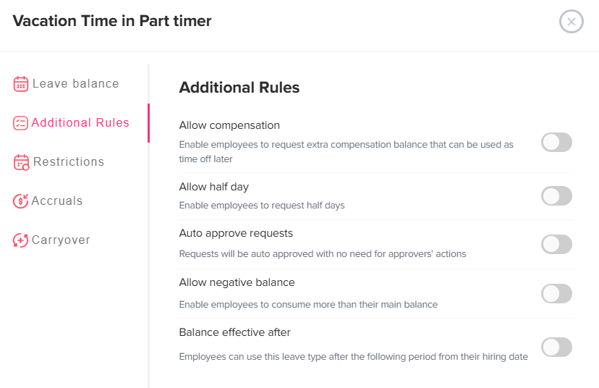Close the Vacation Time dialog
The height and width of the screenshot is (388, 599).
[571, 22]
